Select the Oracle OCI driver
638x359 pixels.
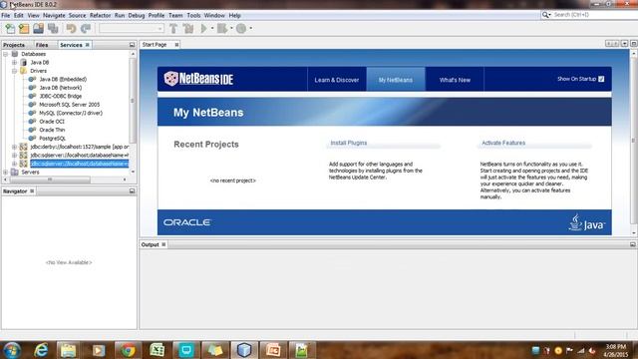point(52,122)
